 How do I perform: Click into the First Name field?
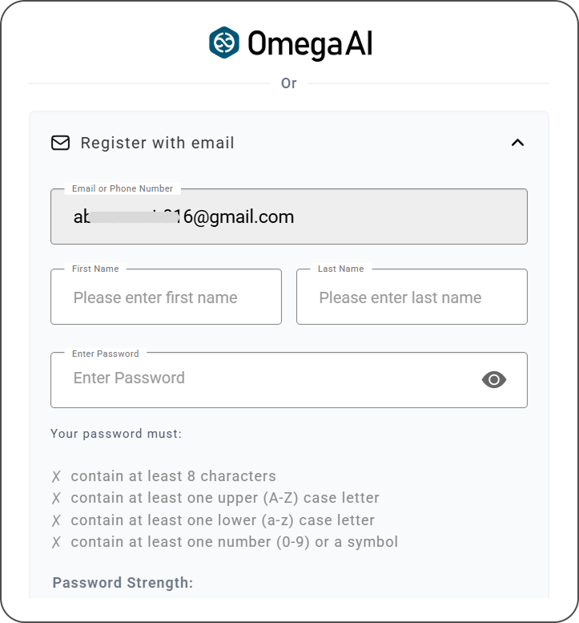click(x=166, y=297)
